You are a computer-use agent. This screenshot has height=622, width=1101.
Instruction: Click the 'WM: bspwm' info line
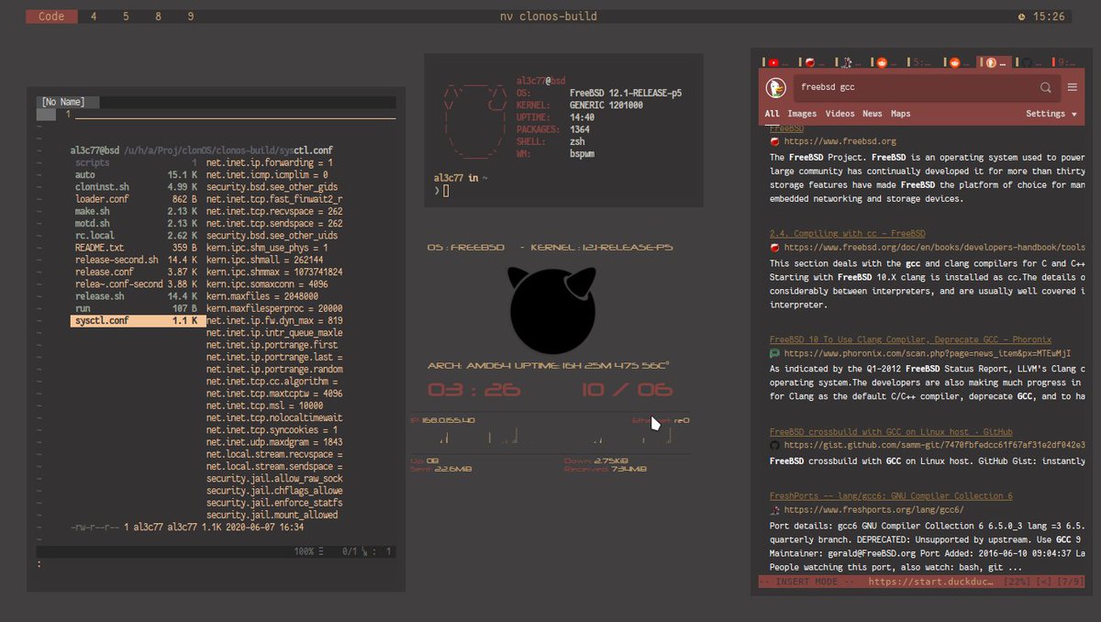pos(556,154)
